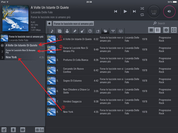Browse by Artists icon
Screen dimensions: 178x133
67,31
